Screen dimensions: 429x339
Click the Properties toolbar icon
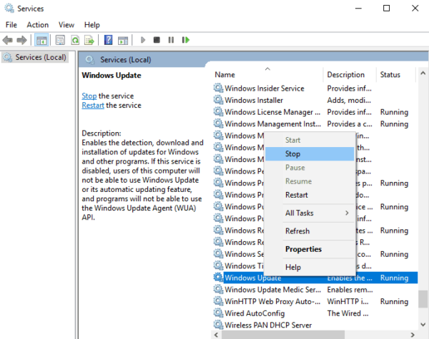[x=60, y=40]
